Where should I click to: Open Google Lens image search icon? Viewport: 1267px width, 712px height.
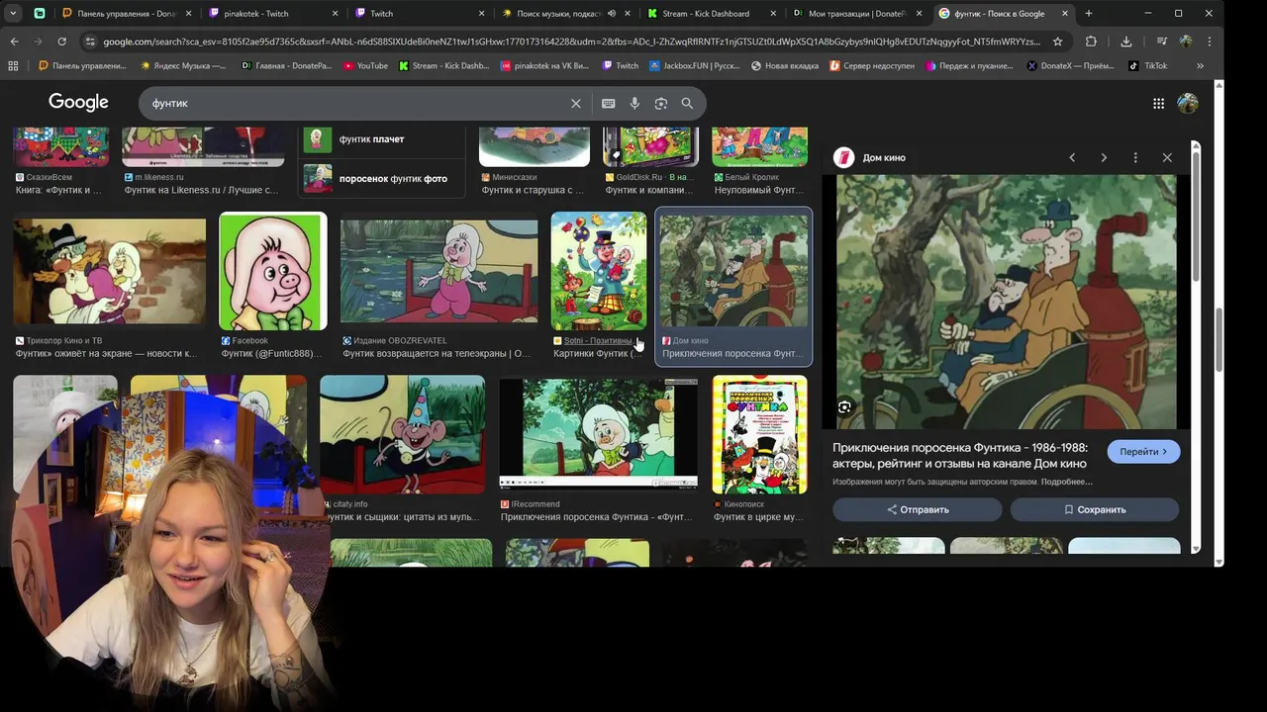661,103
